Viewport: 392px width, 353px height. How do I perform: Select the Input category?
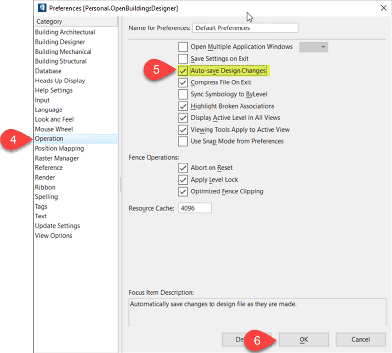pyautogui.click(x=76, y=100)
